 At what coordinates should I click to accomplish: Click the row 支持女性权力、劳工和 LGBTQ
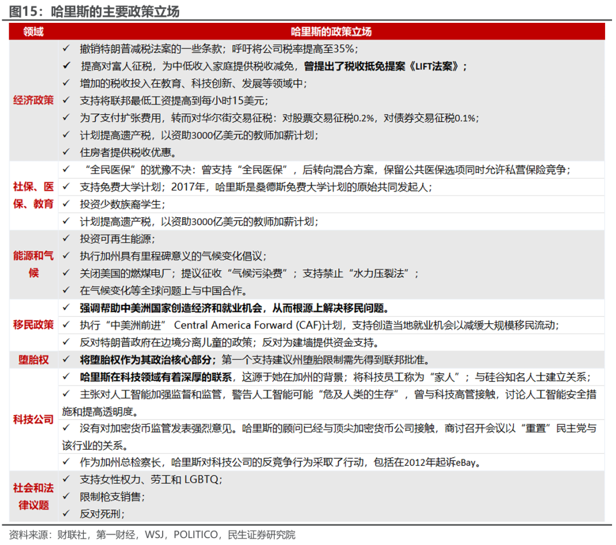click(331, 479)
